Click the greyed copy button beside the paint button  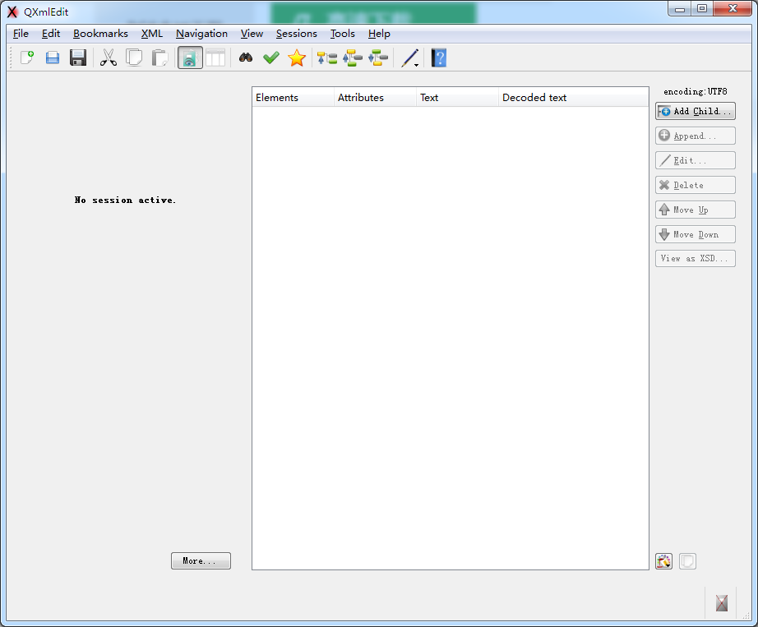687,561
